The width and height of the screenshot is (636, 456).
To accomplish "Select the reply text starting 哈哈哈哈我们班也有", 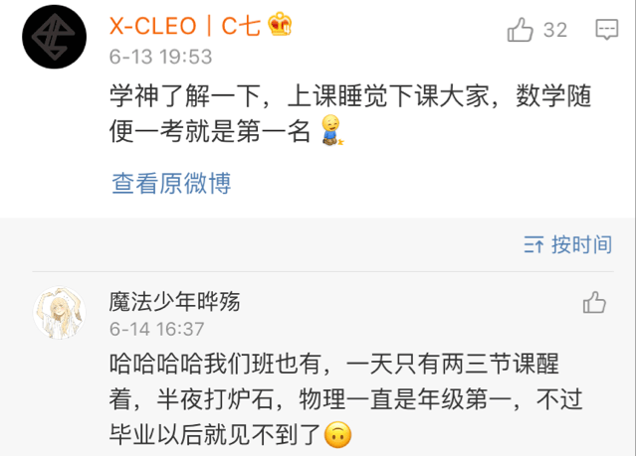I will pos(346,399).
